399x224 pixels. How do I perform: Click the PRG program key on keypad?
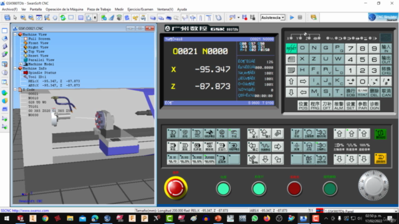pos(315,105)
